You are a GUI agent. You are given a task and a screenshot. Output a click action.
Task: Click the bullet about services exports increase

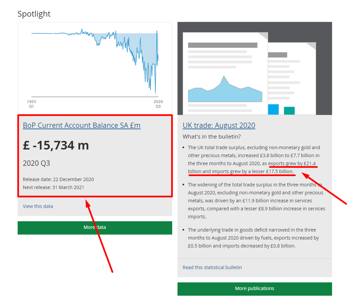(253, 201)
